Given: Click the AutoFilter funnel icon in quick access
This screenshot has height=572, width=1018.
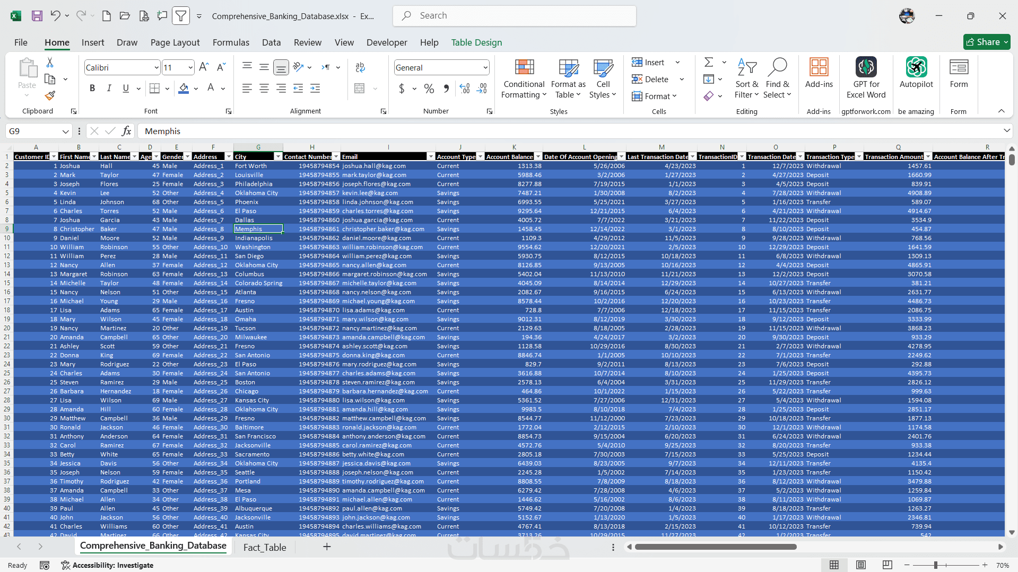Looking at the screenshot, I should click(181, 16).
